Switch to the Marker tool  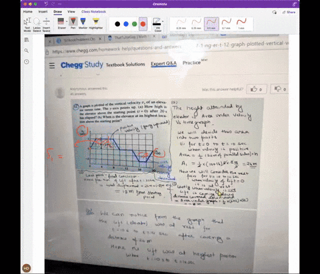(83, 23)
